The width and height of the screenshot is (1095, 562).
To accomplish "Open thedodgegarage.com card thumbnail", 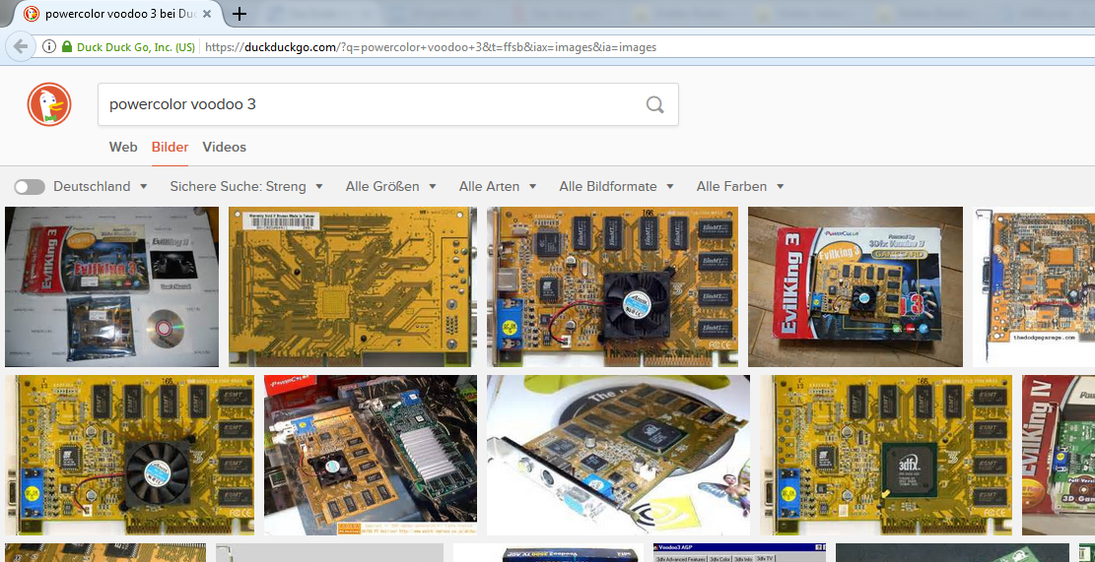I will [x=1034, y=286].
